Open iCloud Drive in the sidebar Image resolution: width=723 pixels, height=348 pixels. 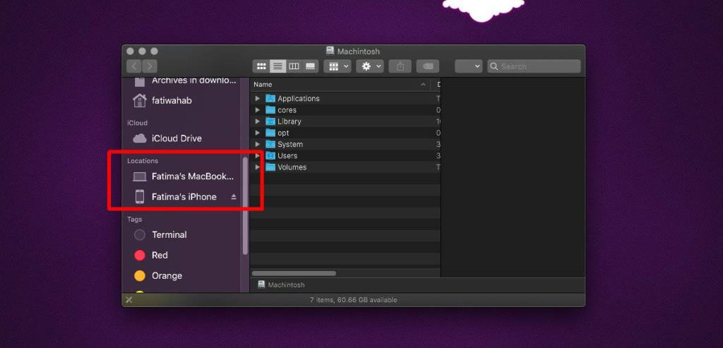pos(167,138)
